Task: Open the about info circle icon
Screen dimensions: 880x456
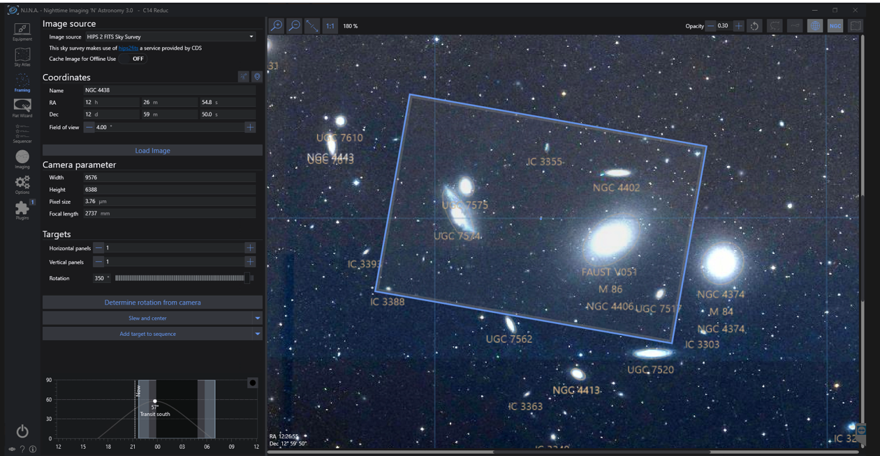Action: tap(33, 449)
